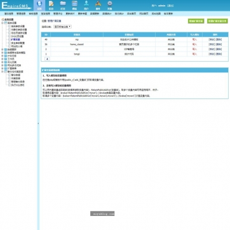Screen dimensions: 230x230
Task: Open the 系统 (System) top navigation icon
Action: pos(39,5)
